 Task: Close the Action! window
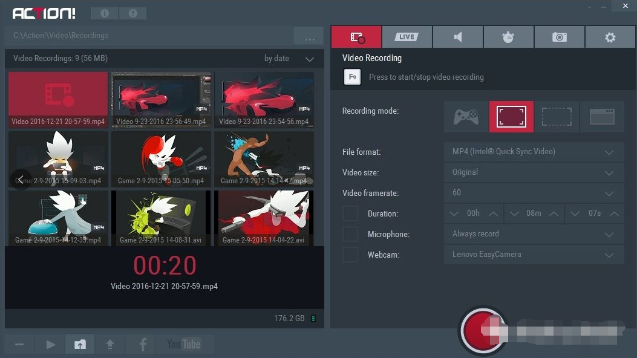[626, 6]
